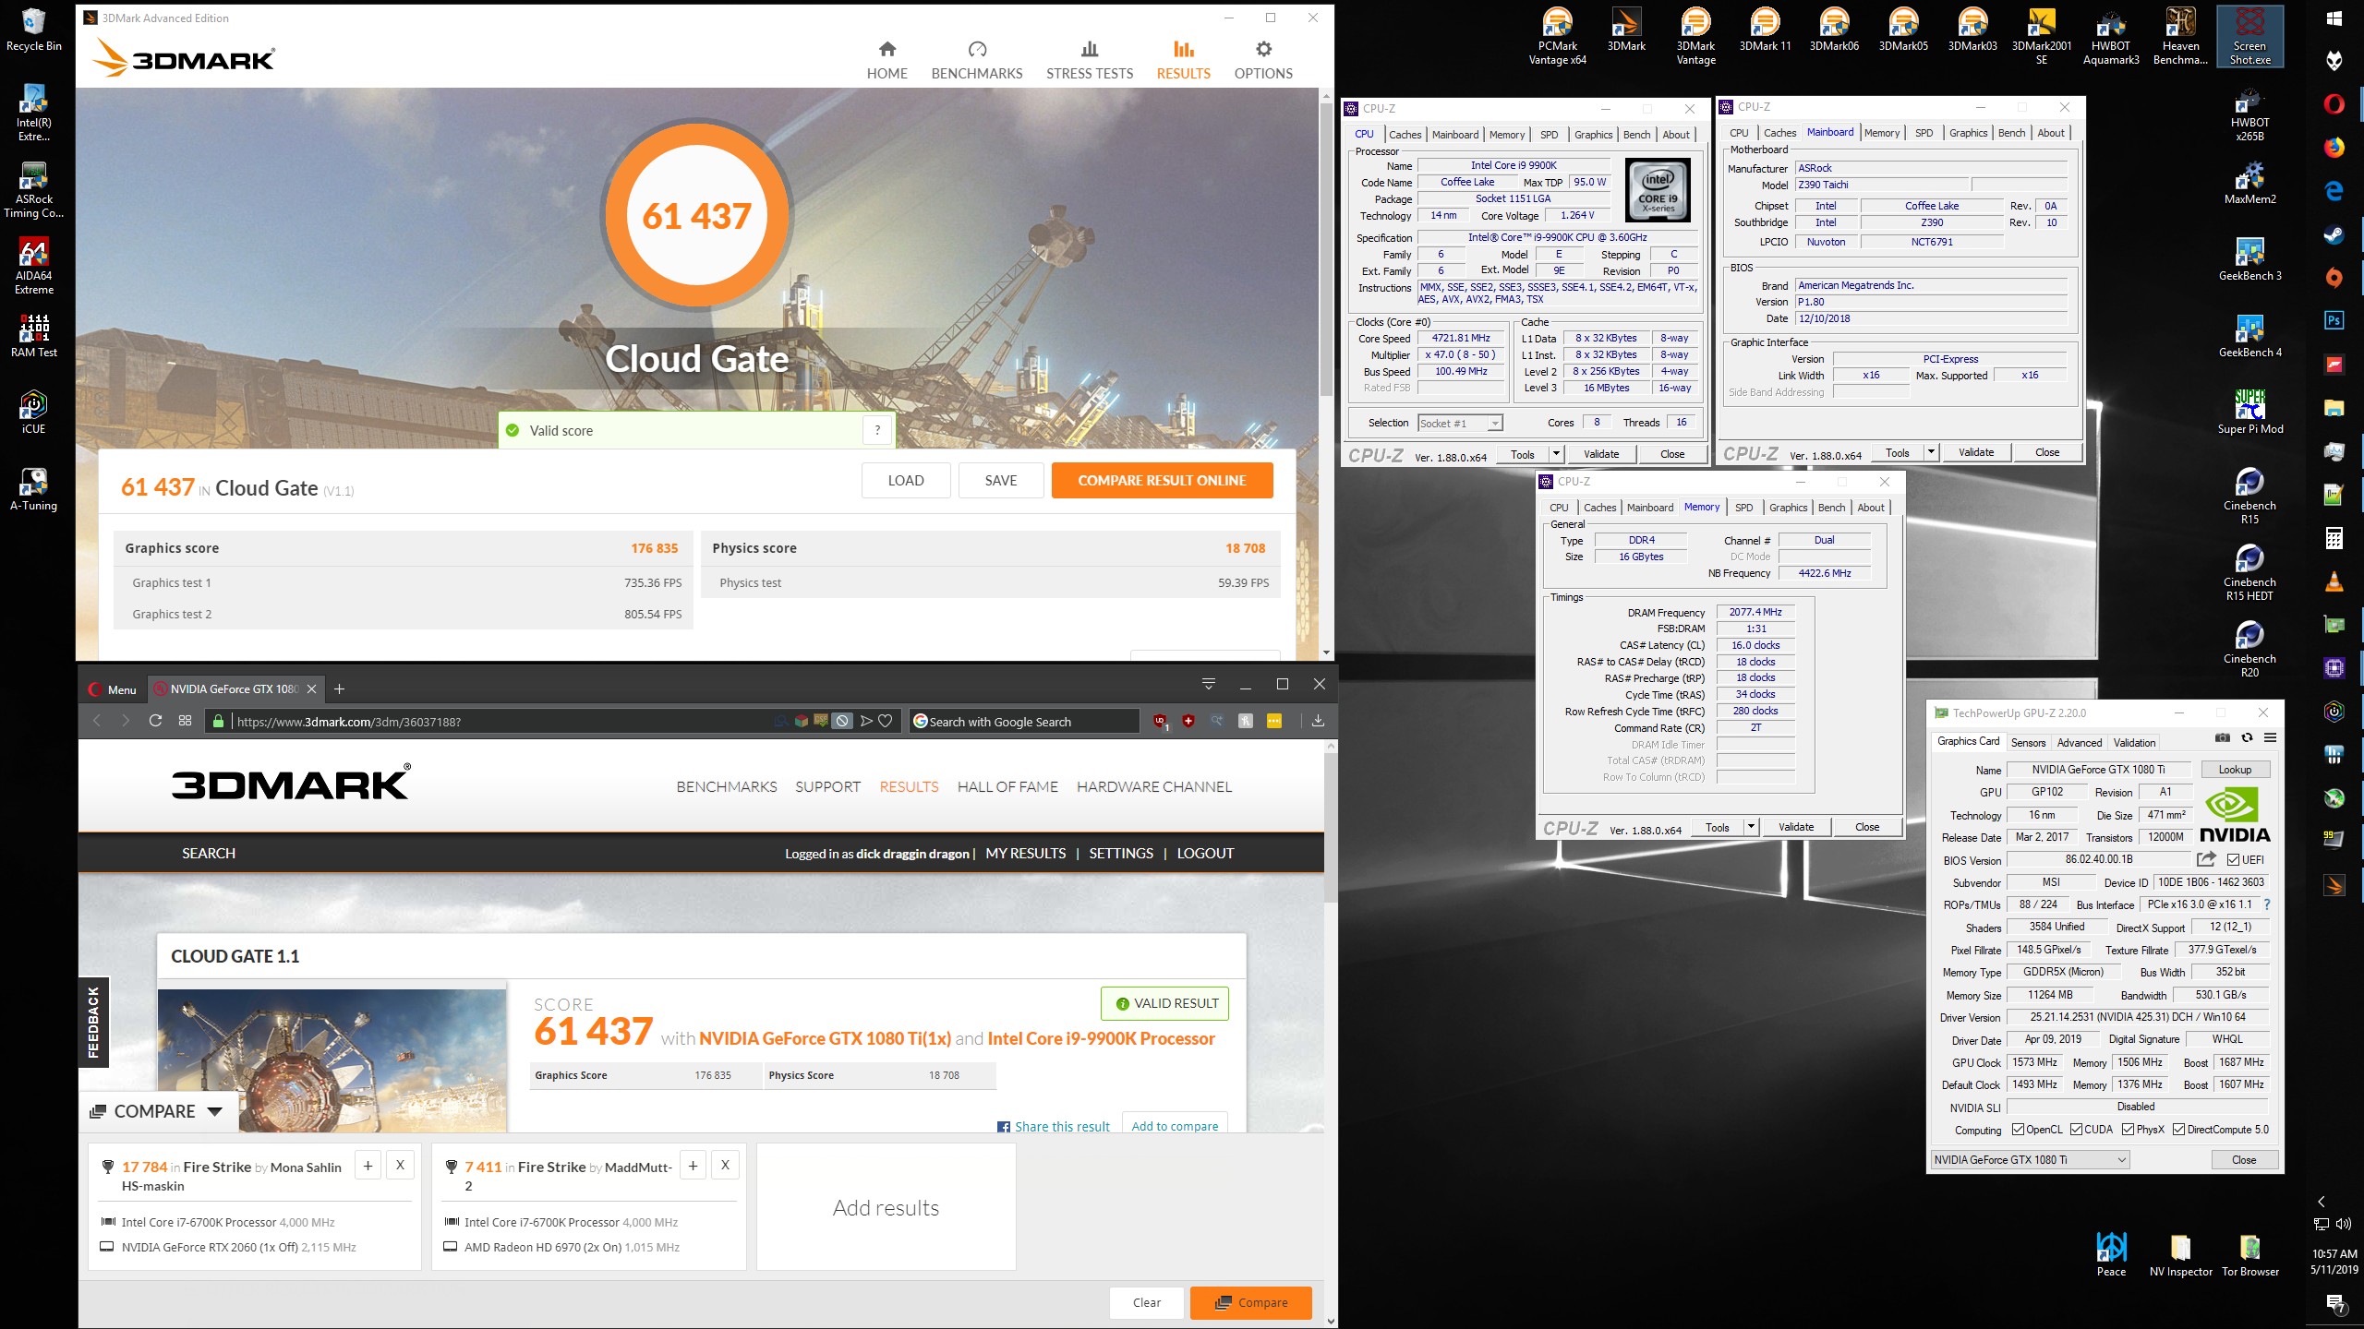Expand Tools dropdown arrow in CPU-Z Memory window

point(1750,827)
